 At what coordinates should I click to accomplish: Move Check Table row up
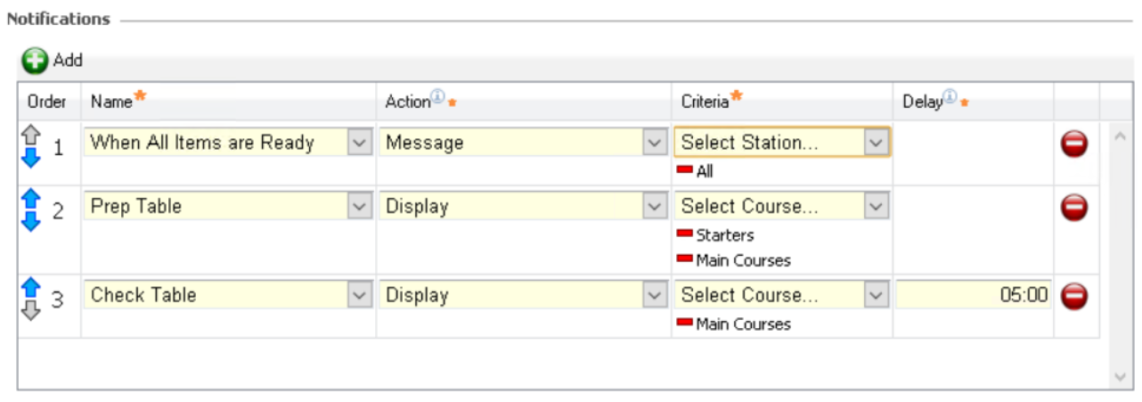31,287
